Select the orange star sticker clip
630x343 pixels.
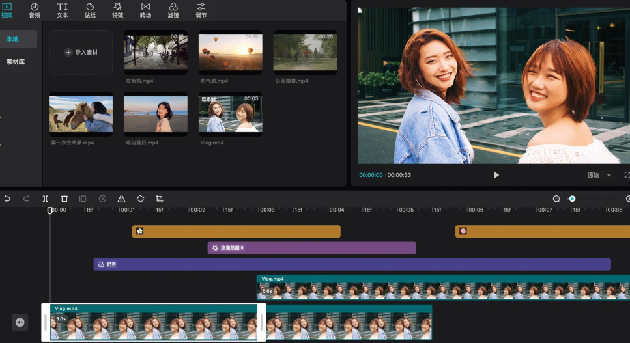tap(236, 232)
